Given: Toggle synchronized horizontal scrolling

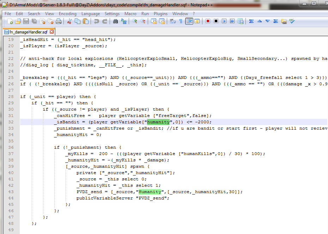Looking at the screenshot, I should [x=162, y=21].
